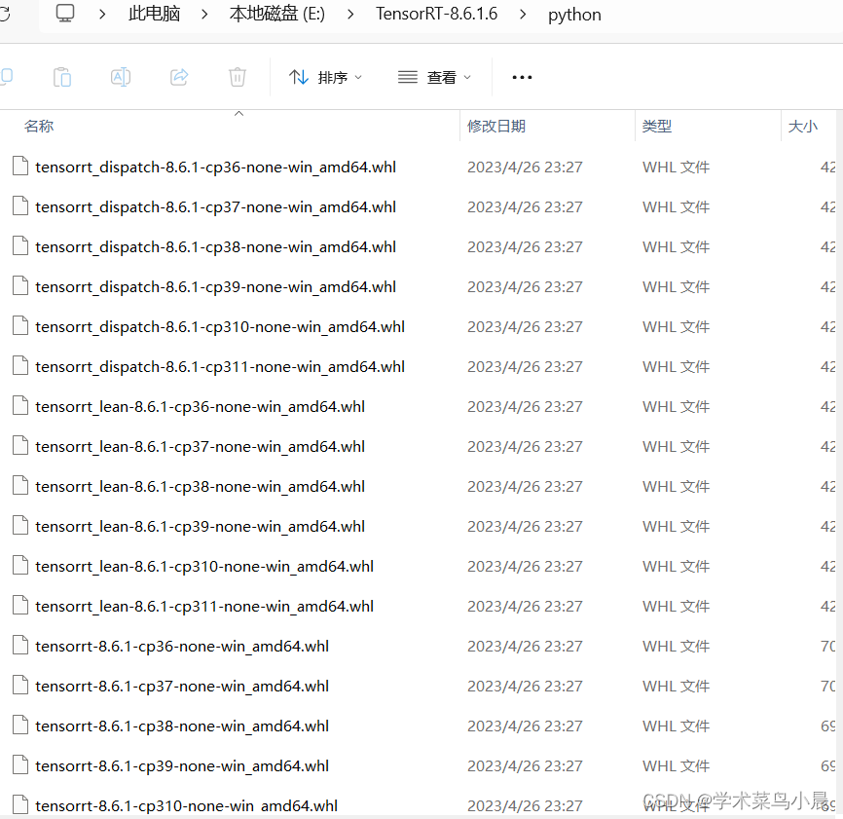Click modified date of tensorrt-8.6.1-cp37 row

(525, 687)
